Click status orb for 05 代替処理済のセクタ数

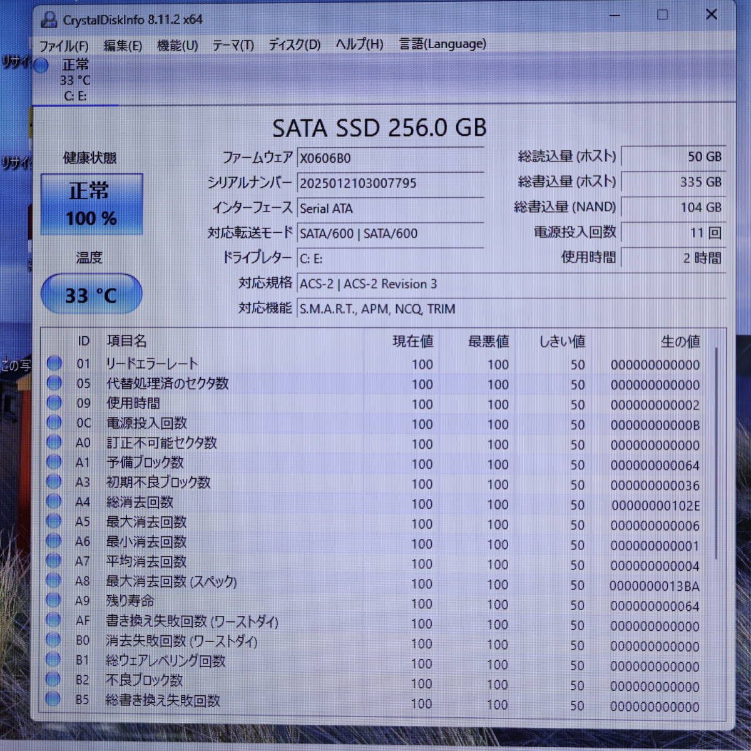click(x=54, y=383)
